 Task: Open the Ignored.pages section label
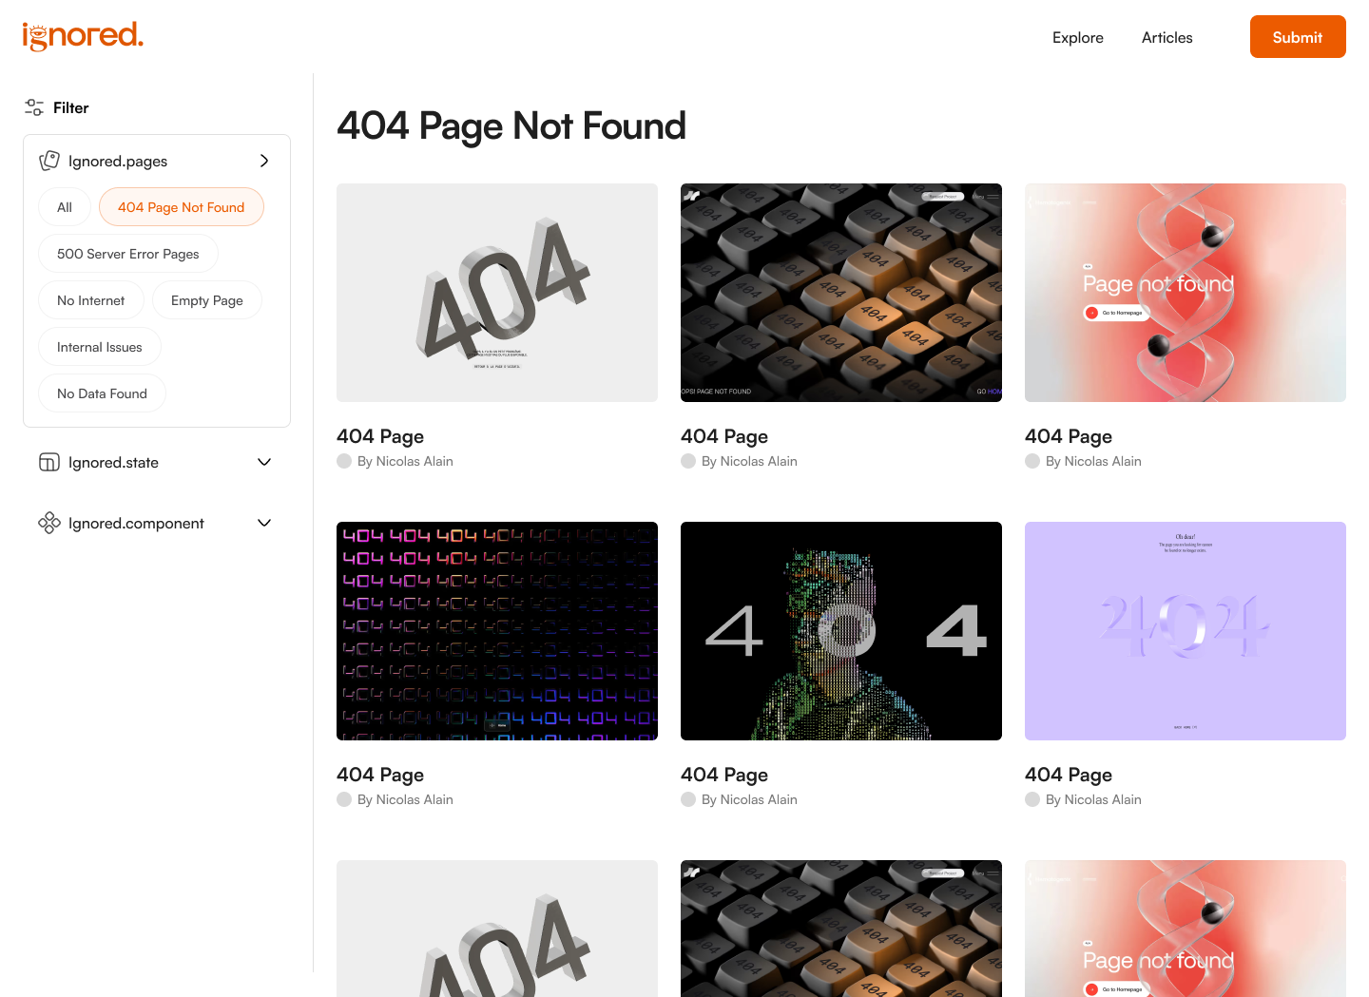point(118,162)
